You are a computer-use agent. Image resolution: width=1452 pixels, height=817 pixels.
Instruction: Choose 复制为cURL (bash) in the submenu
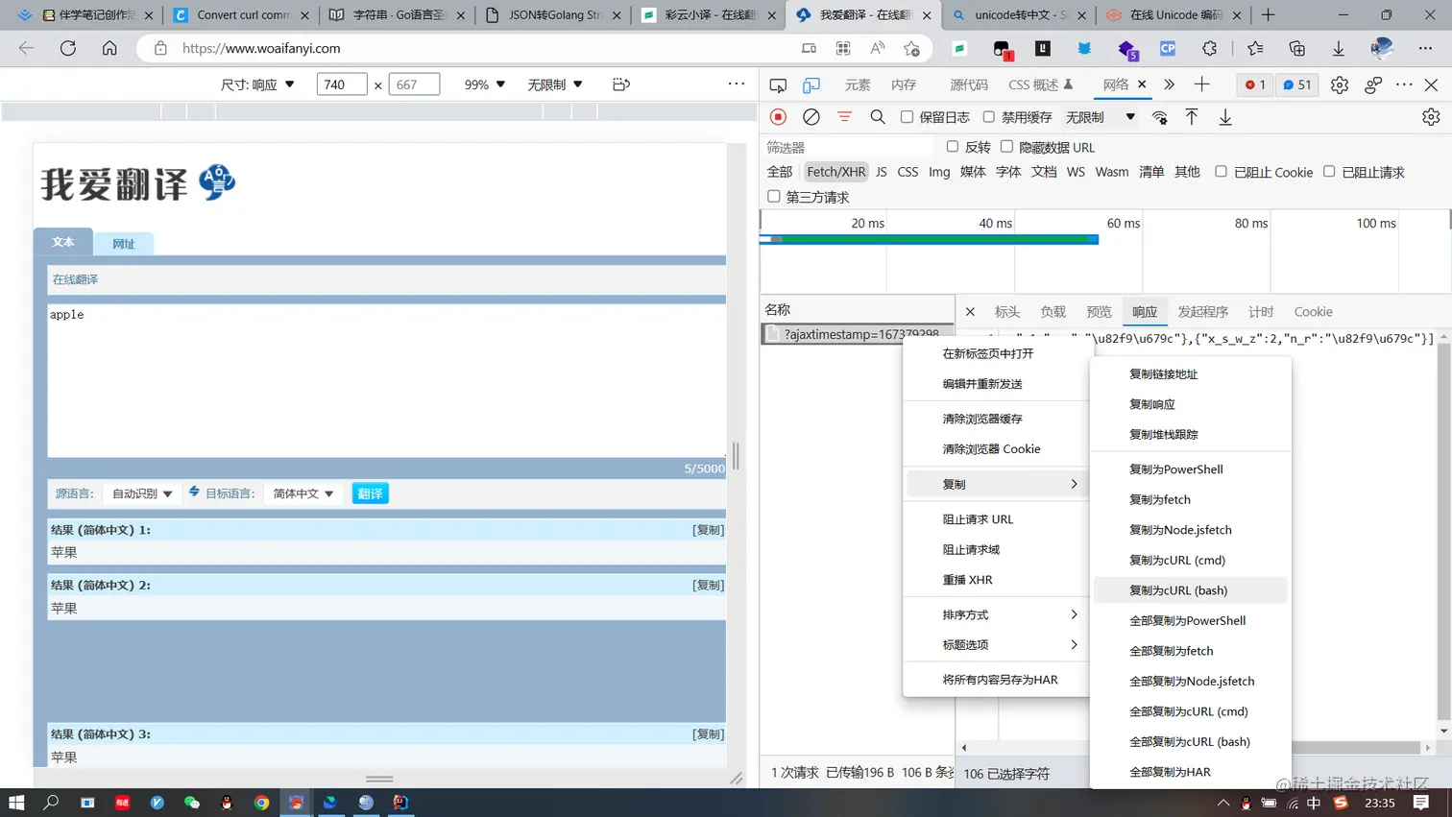[x=1190, y=590]
